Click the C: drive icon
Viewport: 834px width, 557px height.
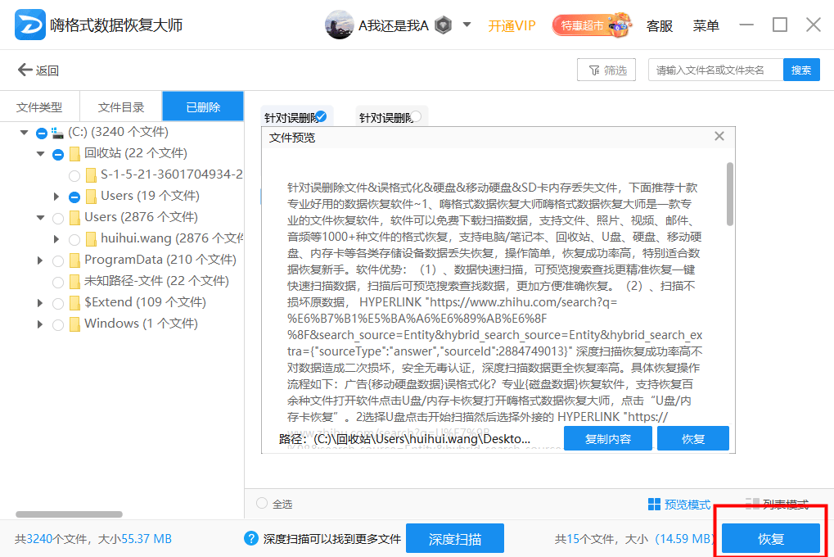pos(57,133)
